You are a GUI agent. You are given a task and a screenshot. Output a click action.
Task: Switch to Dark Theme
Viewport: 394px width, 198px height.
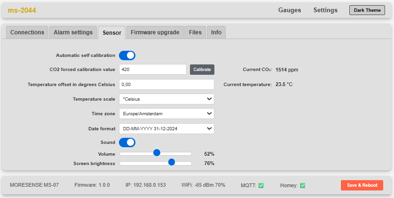coord(367,10)
